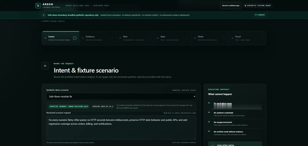Click the OpenAI Build Week 2026 label
Image resolution: width=308 pixels, height=146 pixels.
tap(77, 6)
